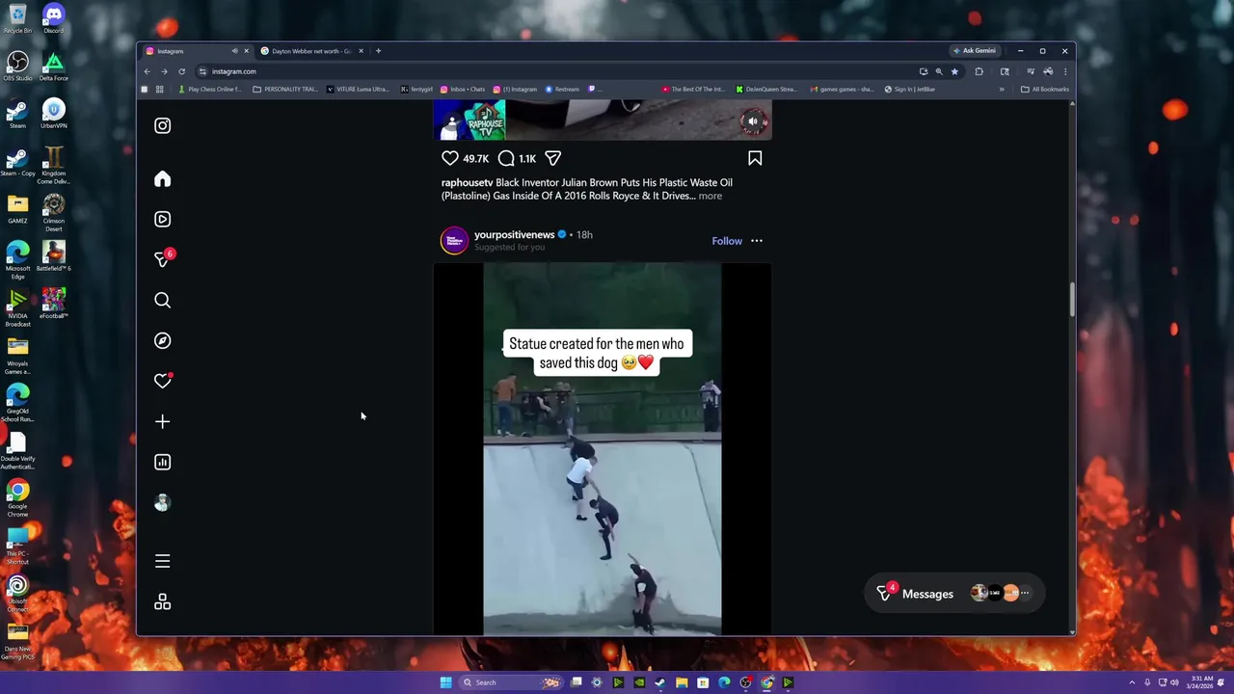The image size is (1234, 694).
Task: Open the Inbox • Chats bookmark
Action: 463,89
